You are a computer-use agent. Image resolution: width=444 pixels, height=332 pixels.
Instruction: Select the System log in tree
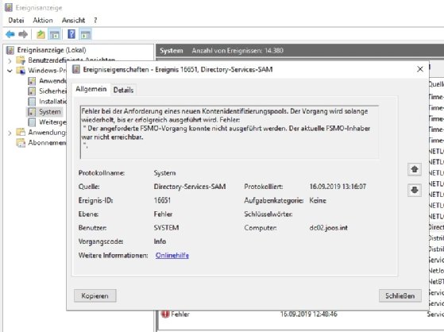50,112
